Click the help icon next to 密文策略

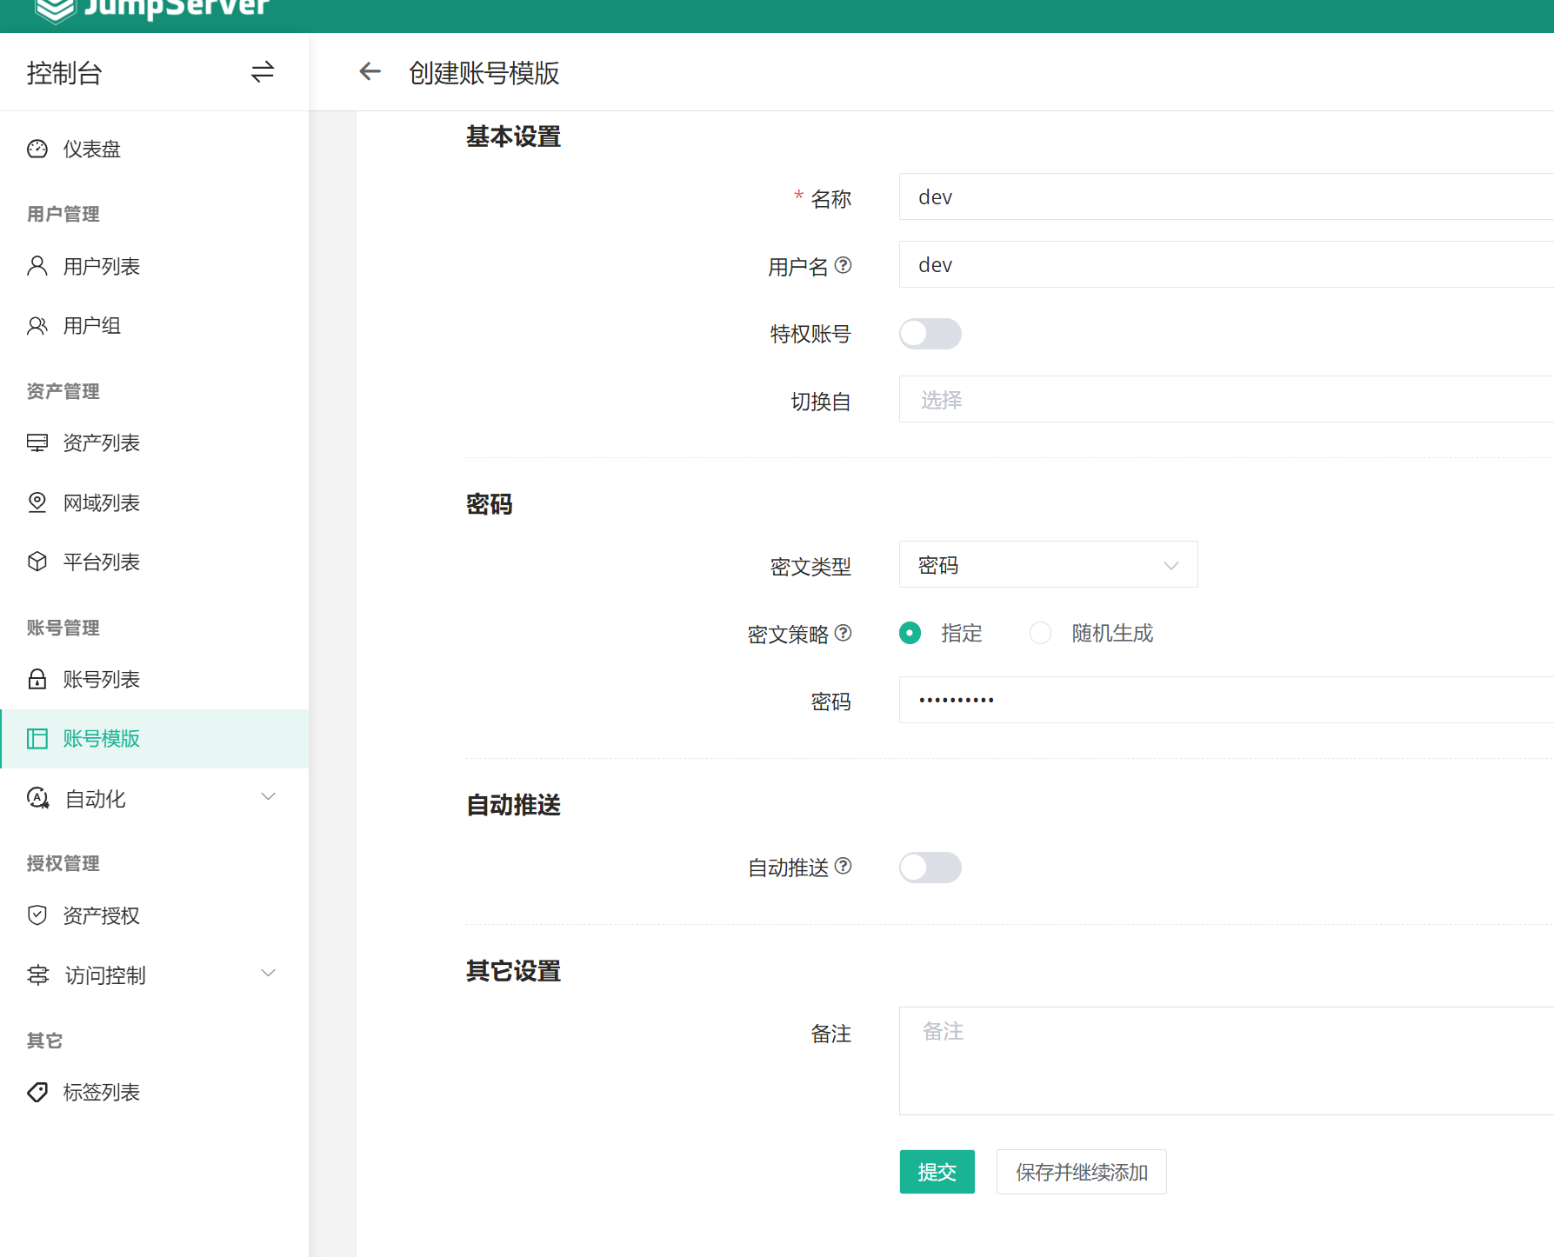coord(843,633)
